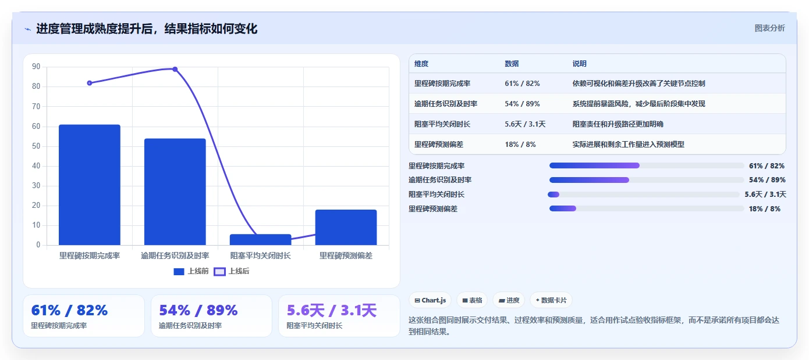Screen dimensions: 809x360
Task: Click the 阻塞平均关闭时长 progress bar
Action: click(x=644, y=195)
